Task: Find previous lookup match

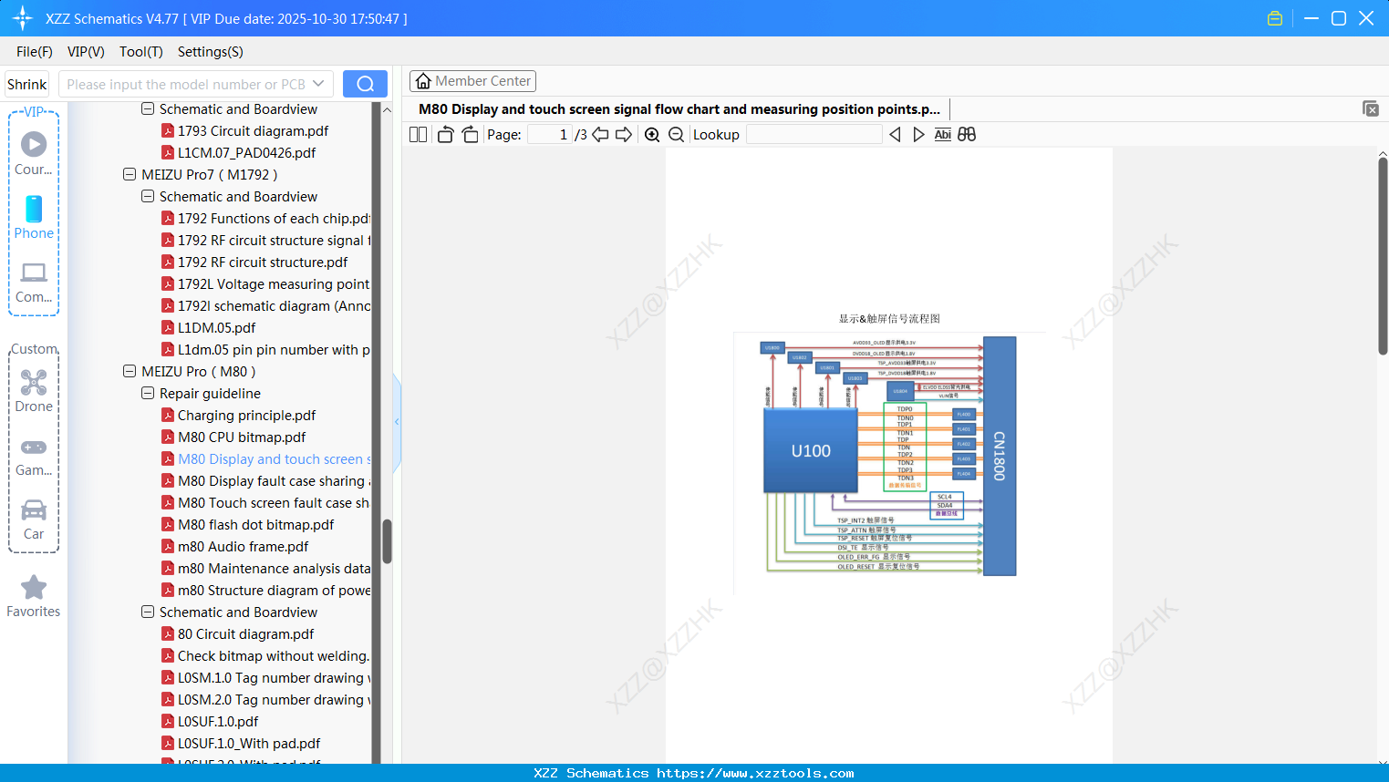Action: (x=895, y=135)
